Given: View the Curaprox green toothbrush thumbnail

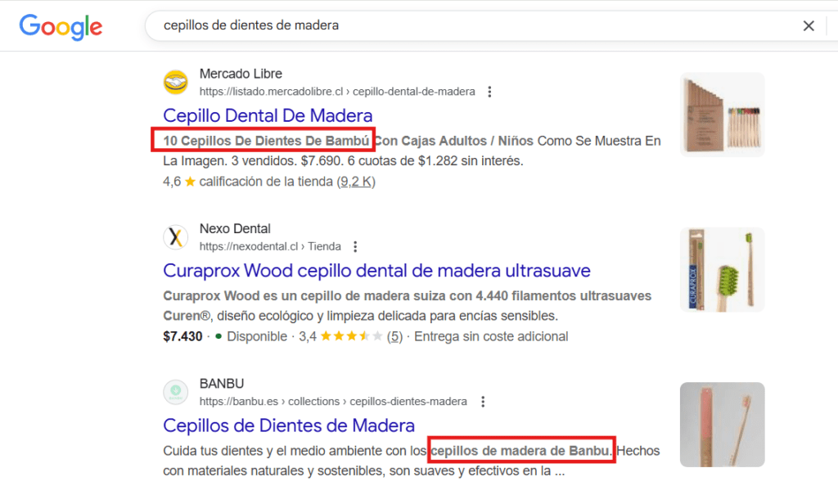Looking at the screenshot, I should [x=722, y=269].
